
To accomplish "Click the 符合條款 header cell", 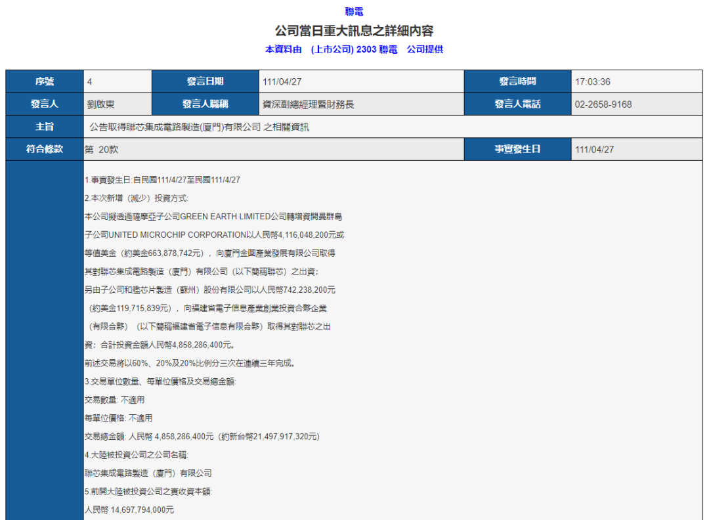I will click(45, 149).
